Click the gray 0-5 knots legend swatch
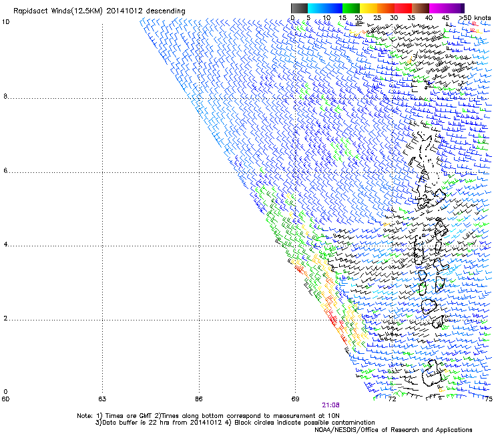The height and width of the screenshot is (434, 494). 299,8
